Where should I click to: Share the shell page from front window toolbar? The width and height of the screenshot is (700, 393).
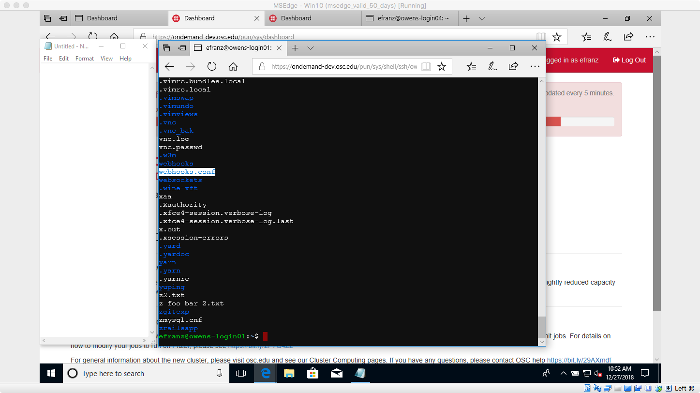pyautogui.click(x=513, y=66)
